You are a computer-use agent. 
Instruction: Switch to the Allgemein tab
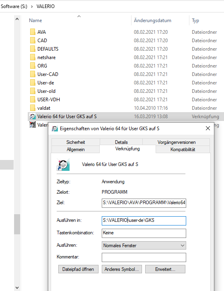tap(76, 150)
